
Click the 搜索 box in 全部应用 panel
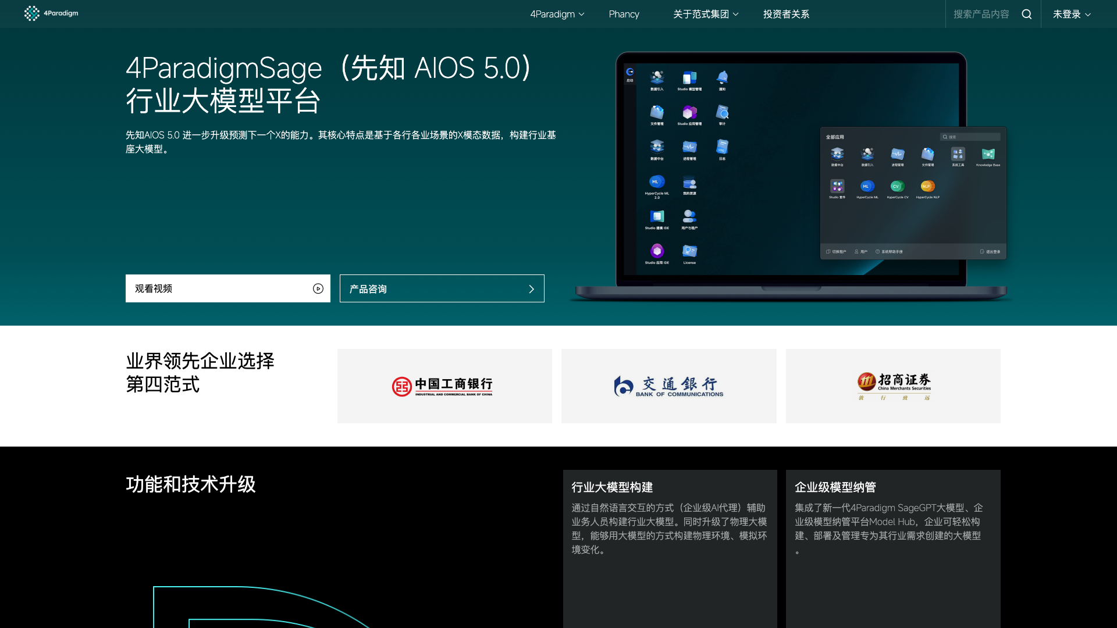click(x=970, y=137)
